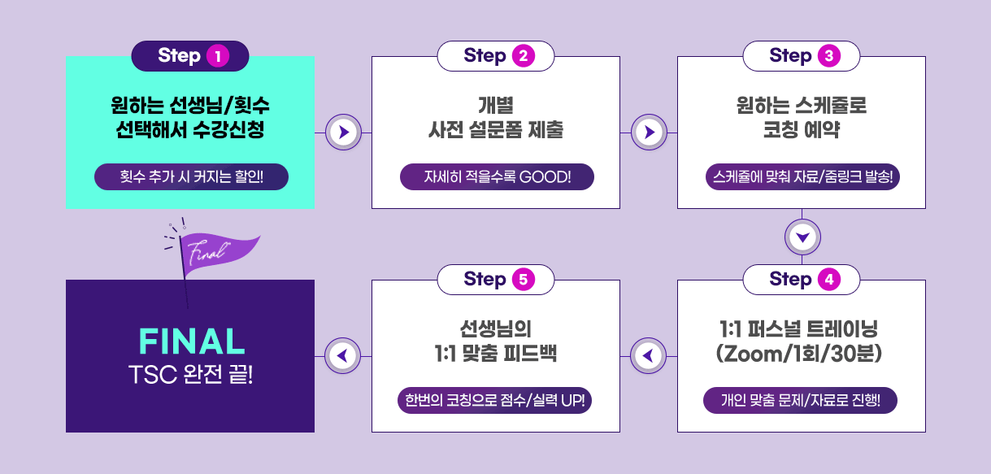This screenshot has height=474, width=991.
Task: Click the pink number 5 circle
Action: [x=524, y=280]
